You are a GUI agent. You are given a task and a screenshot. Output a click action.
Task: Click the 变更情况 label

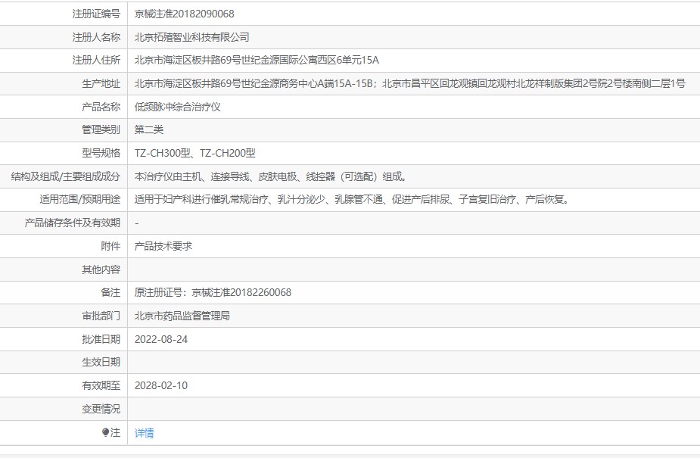pyautogui.click(x=101, y=409)
